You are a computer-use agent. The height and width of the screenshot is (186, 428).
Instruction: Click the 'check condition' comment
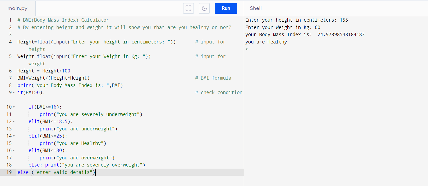[219, 92]
